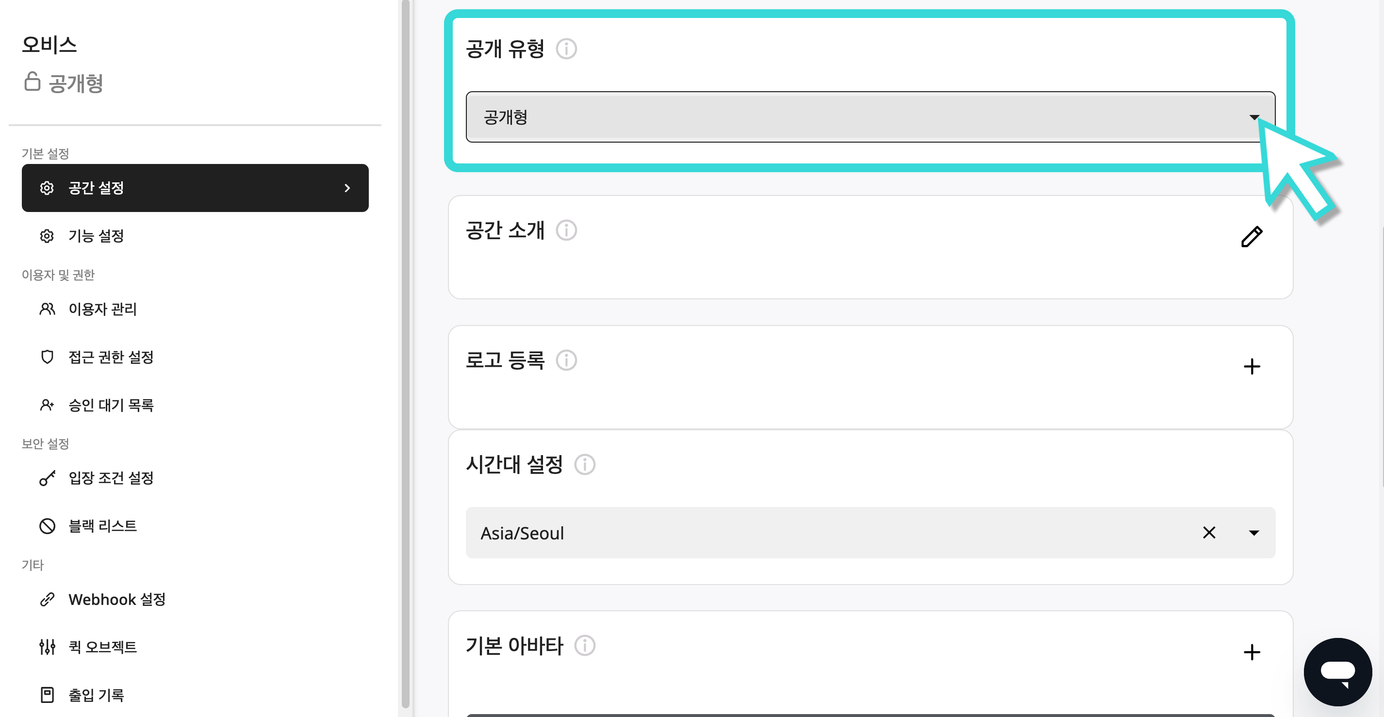Screen dimensions: 1384x717
Task: Select the 블랙 리스트 block icon
Action: (x=48, y=526)
